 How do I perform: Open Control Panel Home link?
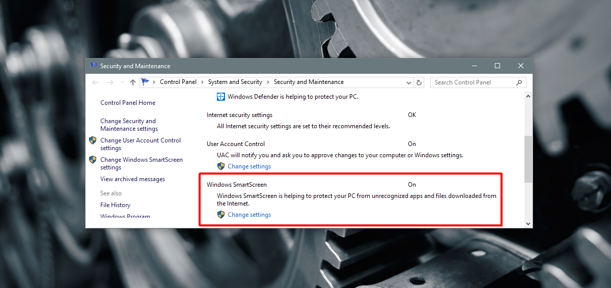point(128,103)
